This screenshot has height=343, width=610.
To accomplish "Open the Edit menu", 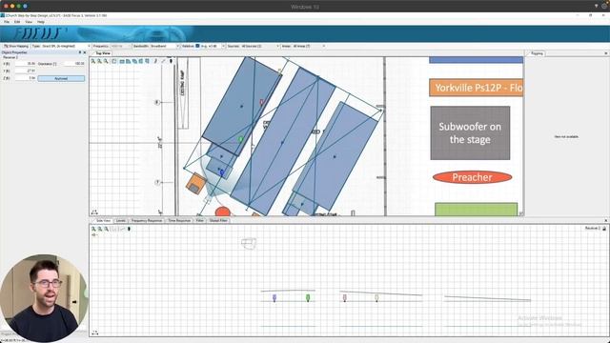I will (17, 22).
